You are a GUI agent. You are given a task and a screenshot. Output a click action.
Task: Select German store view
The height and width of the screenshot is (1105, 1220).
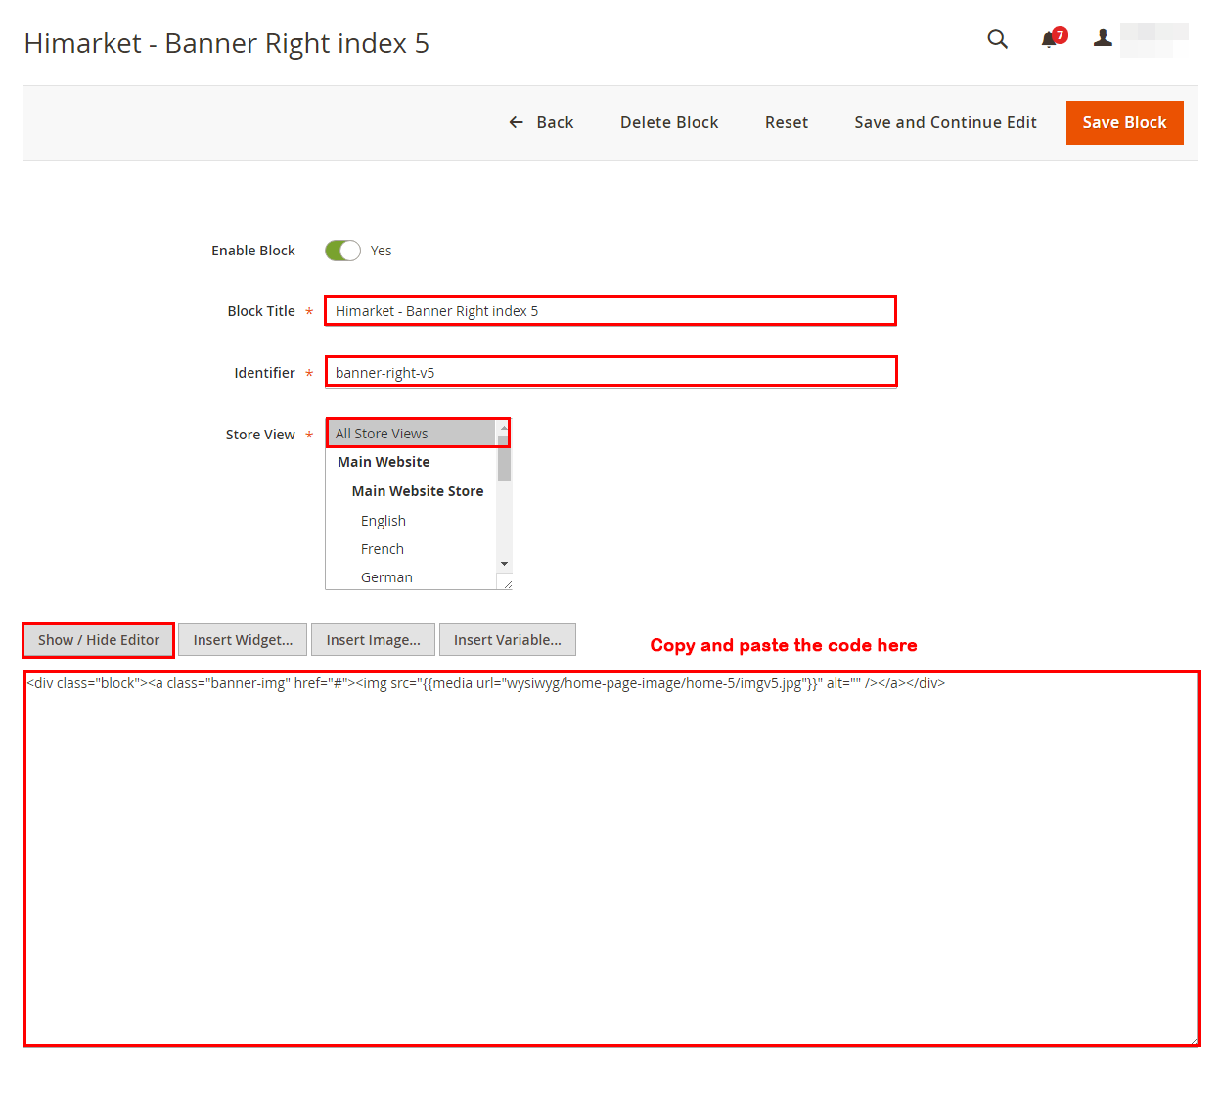pos(386,577)
